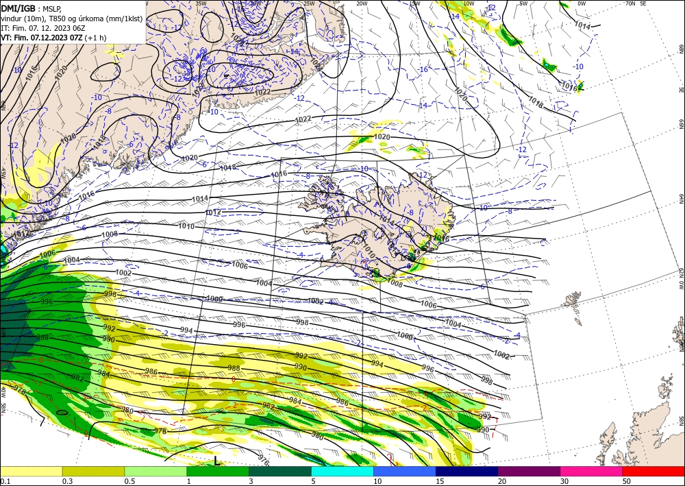Click the '70N 5E' corner label

(x=636, y=3)
